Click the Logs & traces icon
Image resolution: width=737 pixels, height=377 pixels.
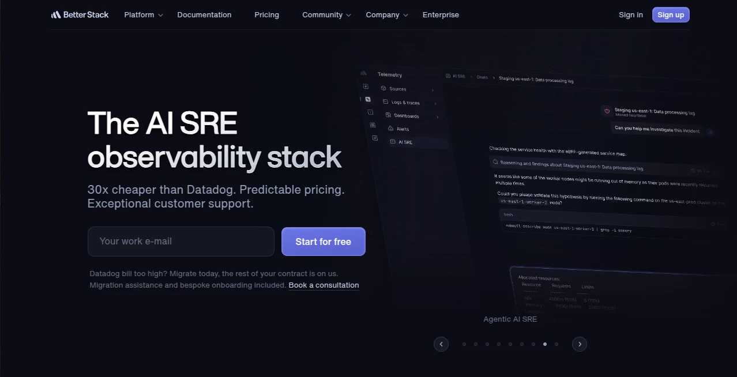click(x=386, y=102)
